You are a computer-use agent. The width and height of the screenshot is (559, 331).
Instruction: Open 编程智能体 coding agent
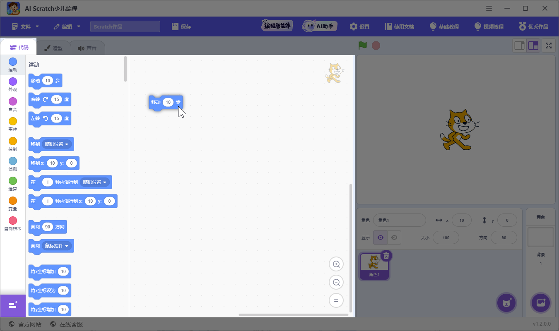point(277,26)
